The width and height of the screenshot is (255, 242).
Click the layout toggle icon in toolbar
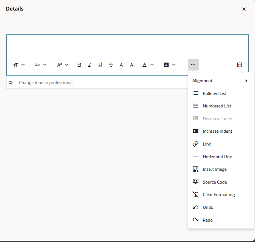tap(240, 65)
